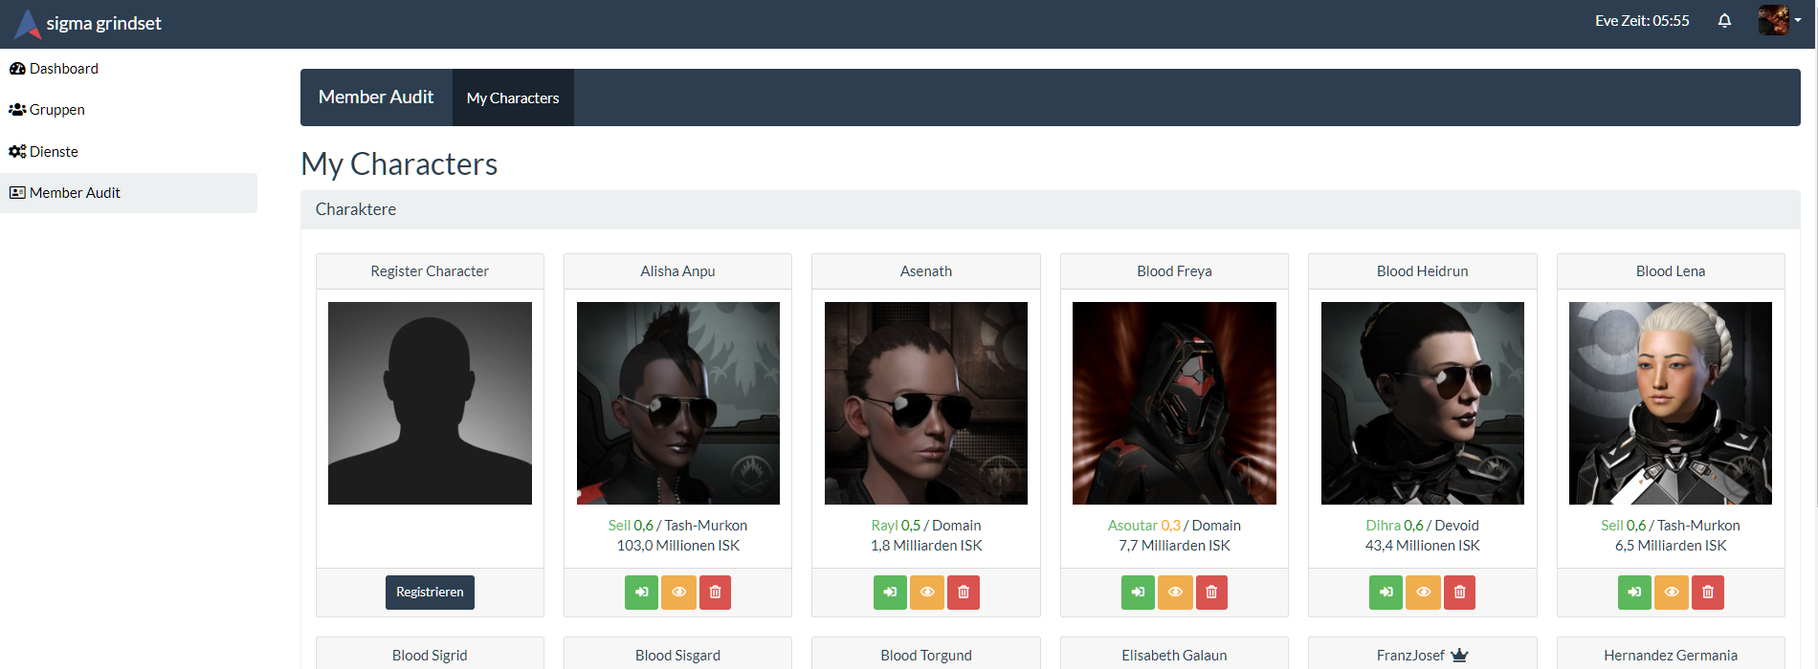
Task: Open Gruppen in the sidebar
Action: [128, 110]
